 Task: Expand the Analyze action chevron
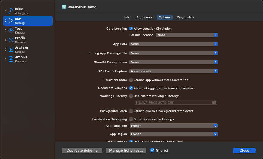6,49
